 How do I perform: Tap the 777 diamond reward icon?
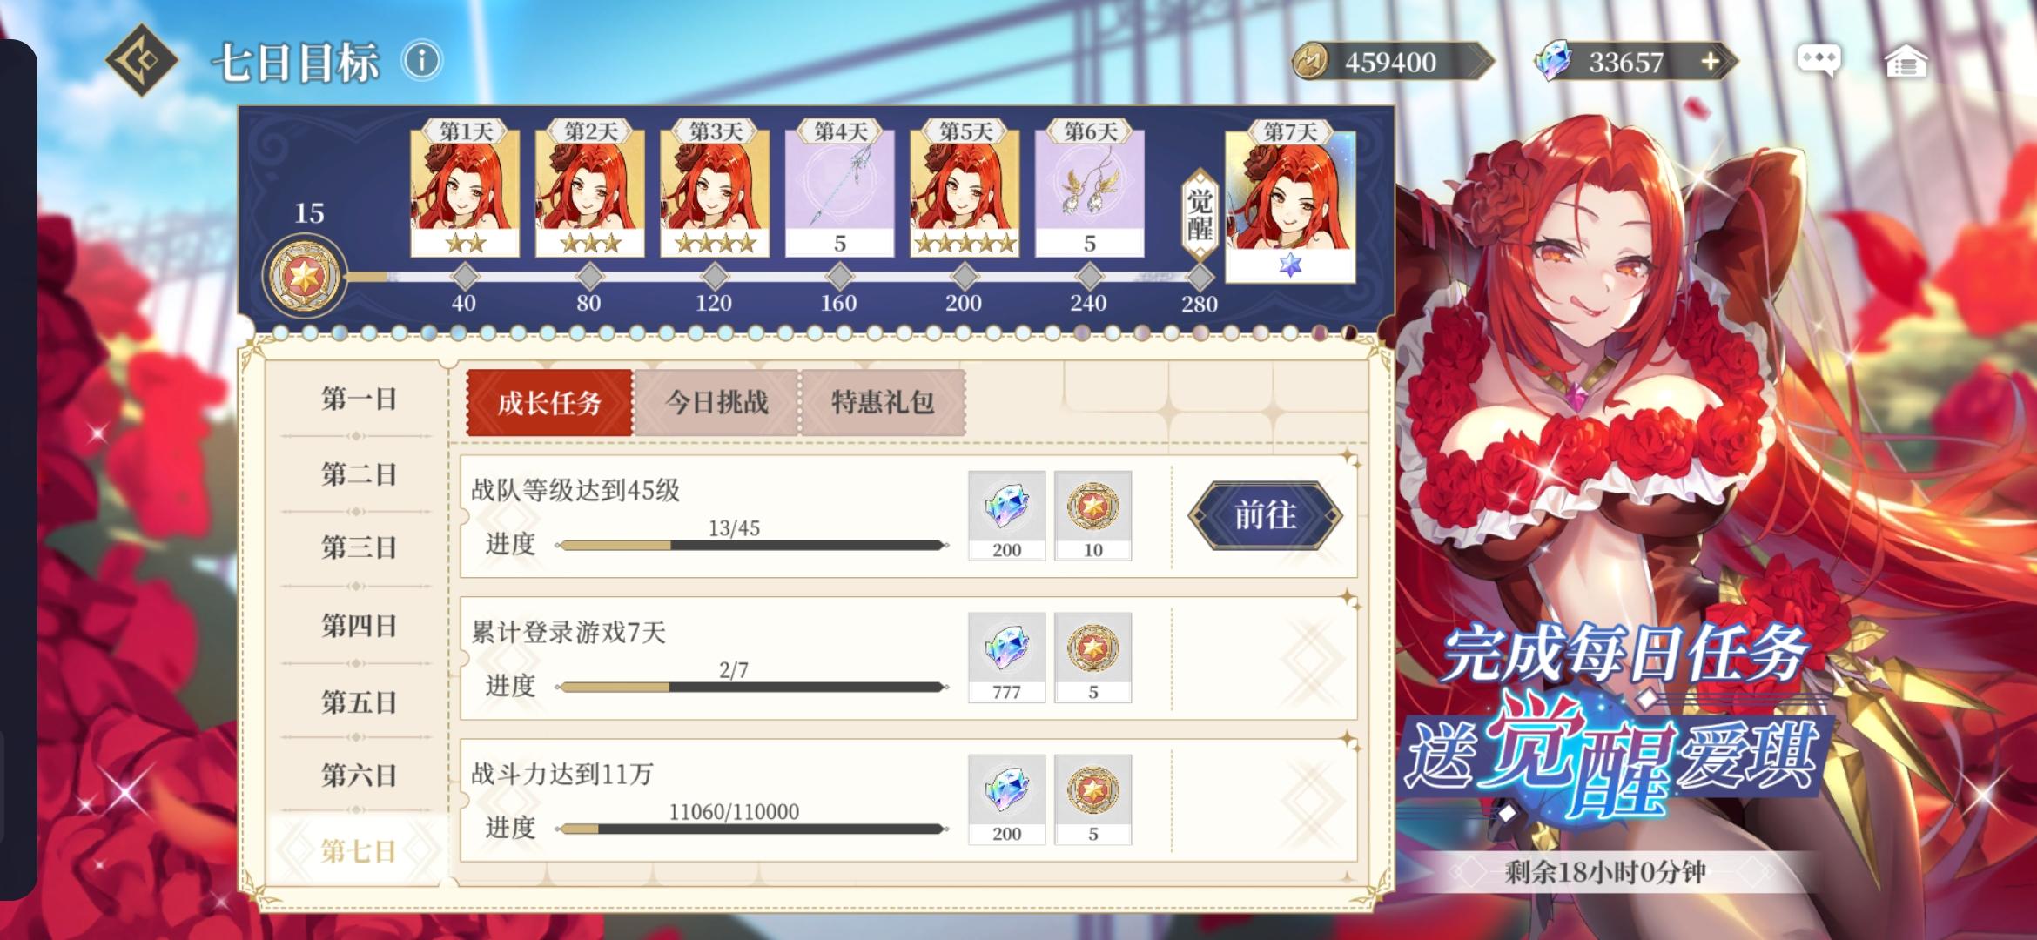[1006, 657]
